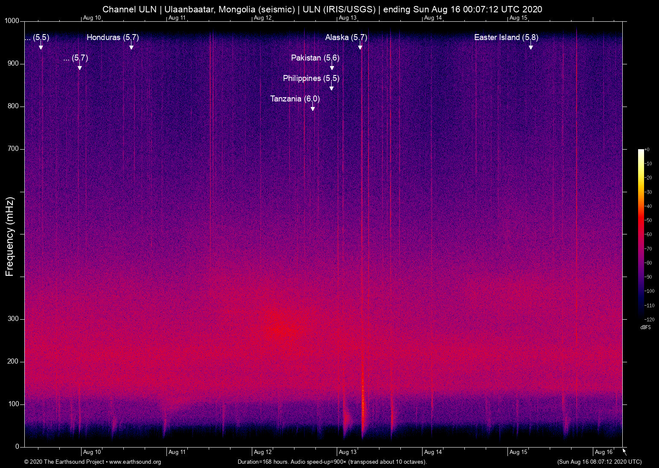
Task: Click the arrow below Tanzania (6.0) label
Action: pos(313,108)
